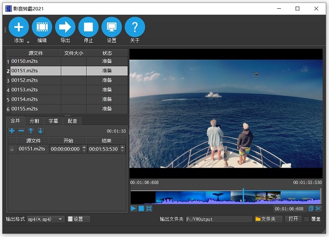Viewport: 329px width, 237px height.
Task: Remove clip with the minus icon
Action: coord(21,131)
